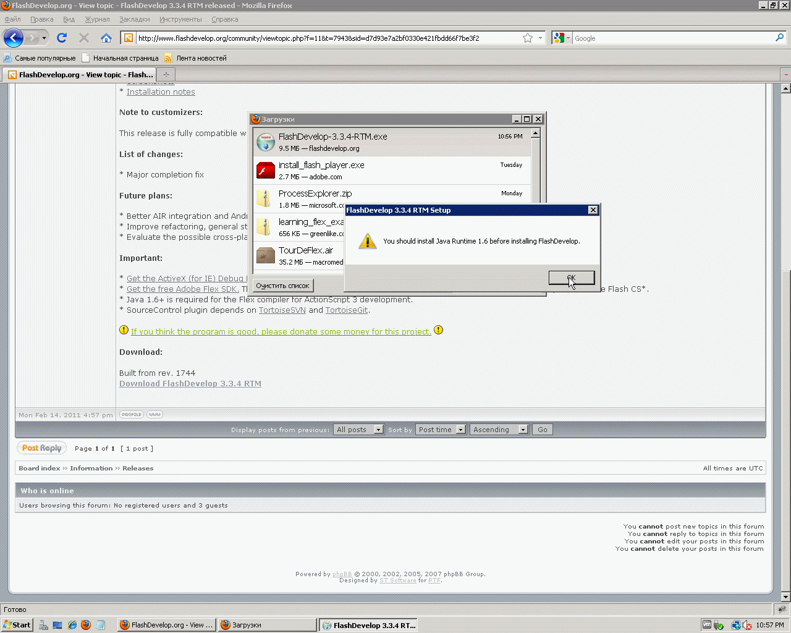
Task: Click the FlashDevelop-3.3.4-RTM.exe download icon
Action: 266,142
